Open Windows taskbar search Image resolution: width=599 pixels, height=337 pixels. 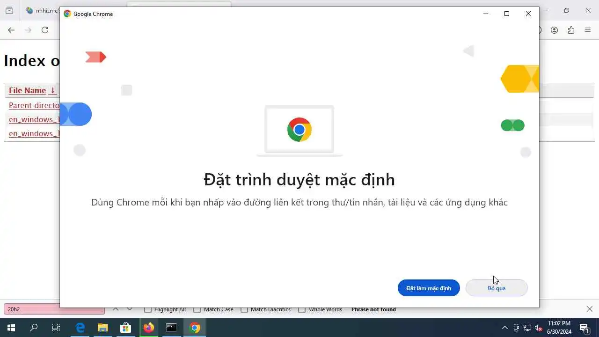pos(34,328)
